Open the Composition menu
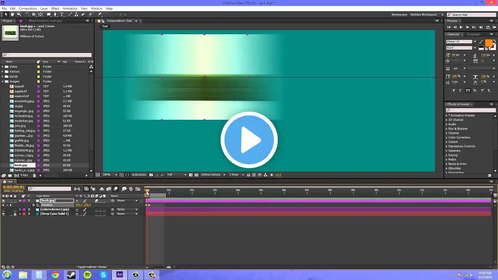This screenshot has height=280, width=498. pyautogui.click(x=28, y=9)
